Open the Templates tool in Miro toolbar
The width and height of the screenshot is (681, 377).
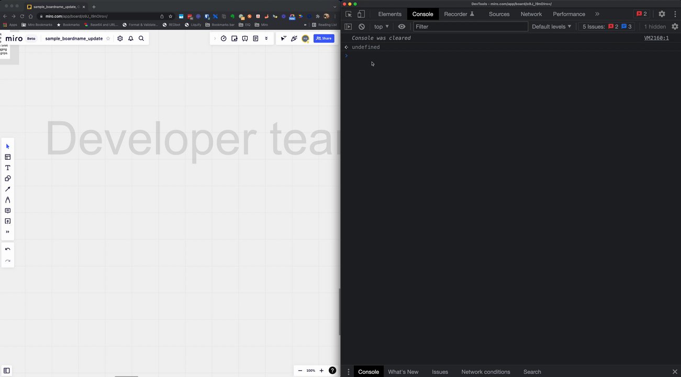pyautogui.click(x=7, y=157)
